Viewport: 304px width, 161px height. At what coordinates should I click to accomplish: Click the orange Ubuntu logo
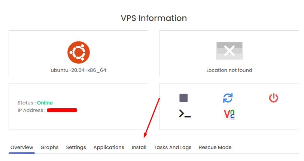pos(79,52)
